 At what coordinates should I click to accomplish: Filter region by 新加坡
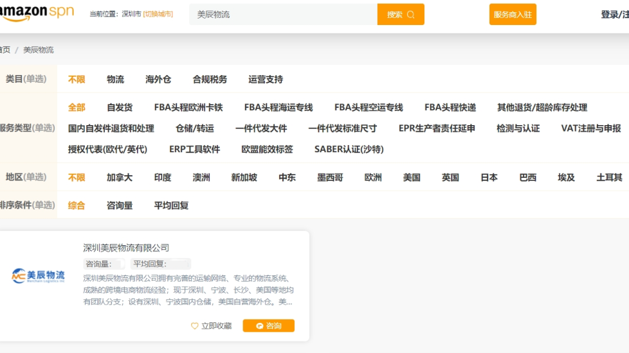coord(244,177)
